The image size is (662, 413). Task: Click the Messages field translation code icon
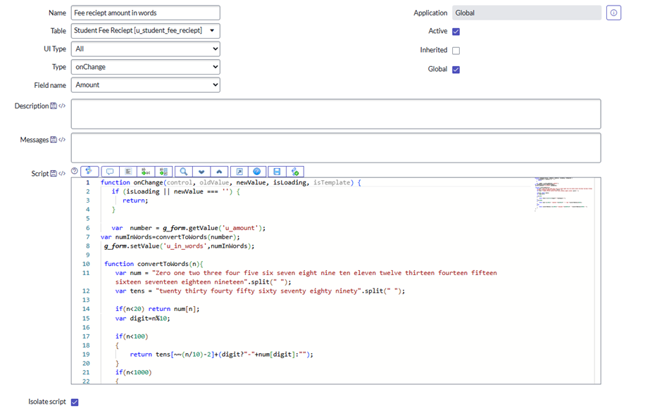pyautogui.click(x=62, y=140)
